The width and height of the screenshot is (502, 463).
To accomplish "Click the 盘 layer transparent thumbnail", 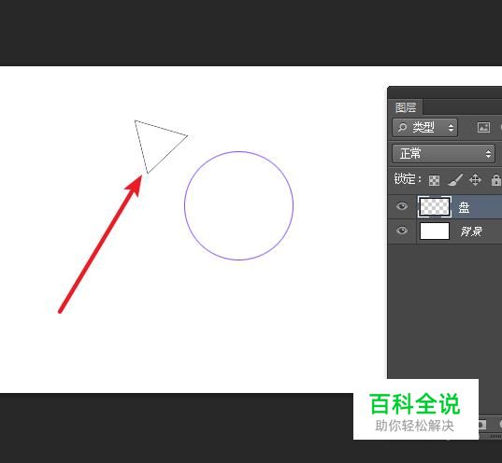I will click(x=435, y=207).
